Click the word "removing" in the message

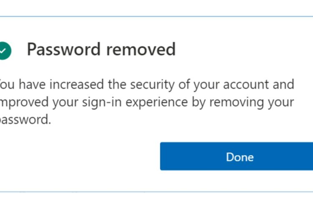[x=237, y=103]
